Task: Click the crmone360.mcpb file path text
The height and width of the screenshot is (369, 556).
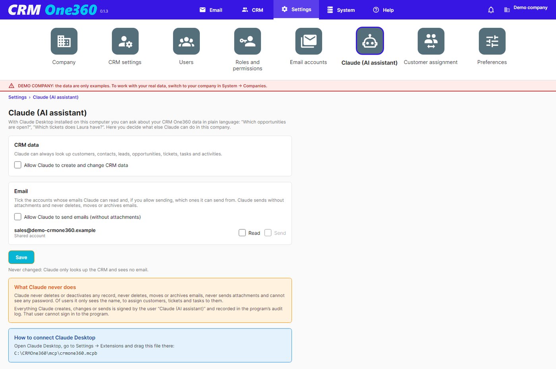Action: [56, 353]
